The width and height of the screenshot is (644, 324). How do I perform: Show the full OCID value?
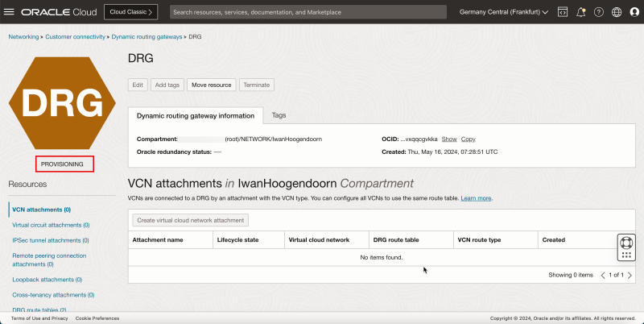[448, 139]
